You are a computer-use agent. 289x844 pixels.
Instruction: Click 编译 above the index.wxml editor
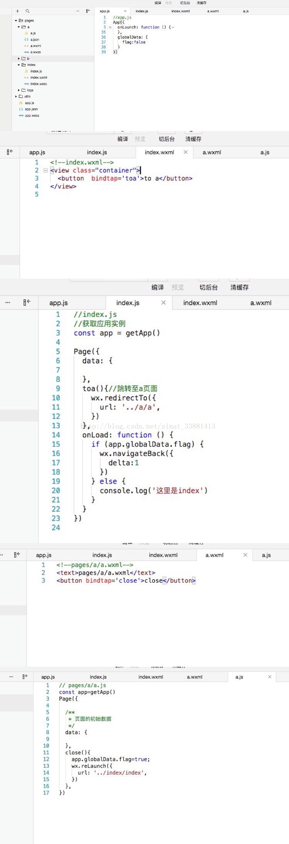pyautogui.click(x=123, y=139)
